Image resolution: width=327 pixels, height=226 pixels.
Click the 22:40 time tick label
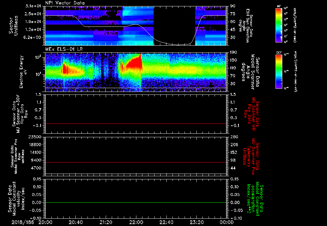166,222
